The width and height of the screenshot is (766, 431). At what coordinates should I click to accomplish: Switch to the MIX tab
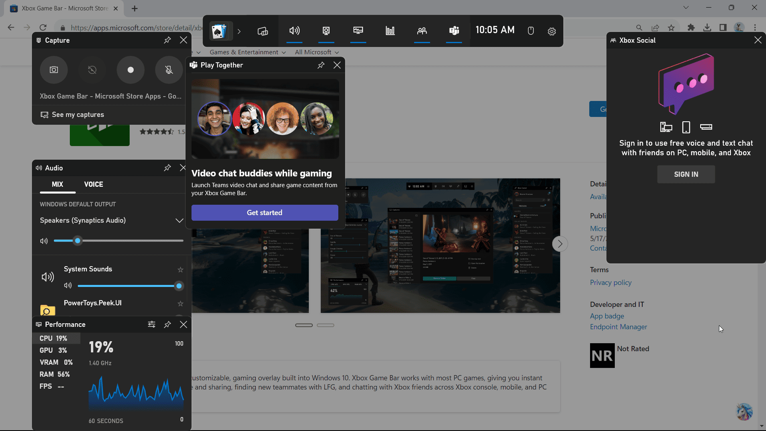coord(57,184)
